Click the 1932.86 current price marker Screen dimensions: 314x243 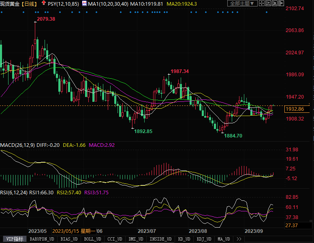(295, 109)
